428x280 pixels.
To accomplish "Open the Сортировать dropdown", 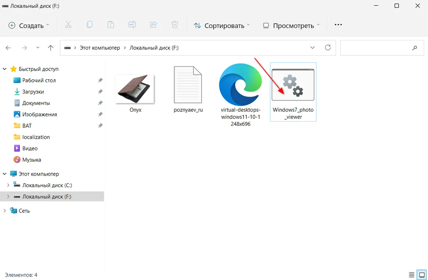I will (x=222, y=25).
